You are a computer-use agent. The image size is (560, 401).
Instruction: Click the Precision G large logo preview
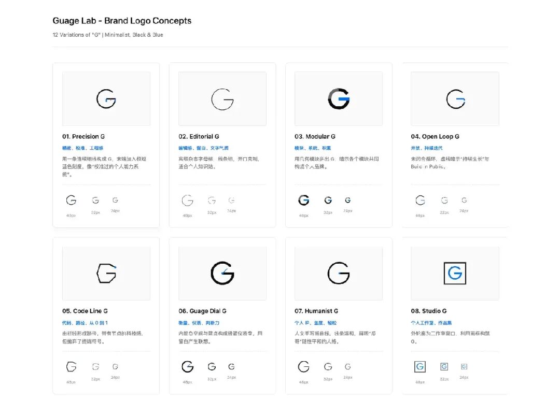[x=106, y=99]
